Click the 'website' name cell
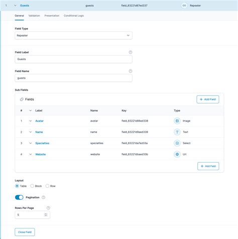 click(95, 154)
